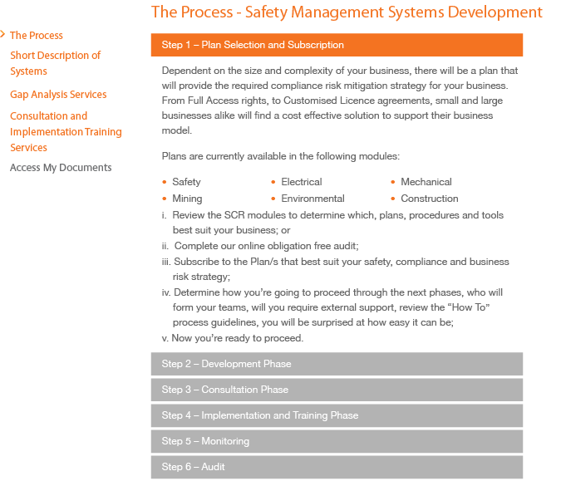Click 'Subscribe to the Plan/s' list item
561x481 pixels.
pos(335,269)
